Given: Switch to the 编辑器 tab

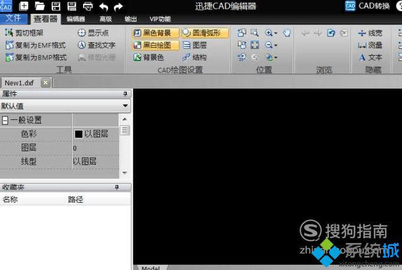Looking at the screenshot, I should pos(75,19).
